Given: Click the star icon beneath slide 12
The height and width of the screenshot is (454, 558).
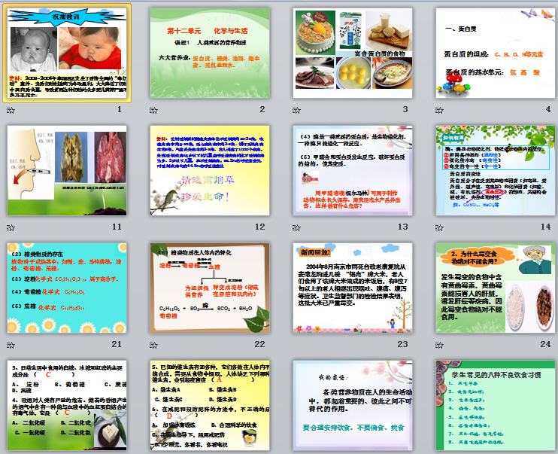Looking at the screenshot, I should click(x=153, y=227).
